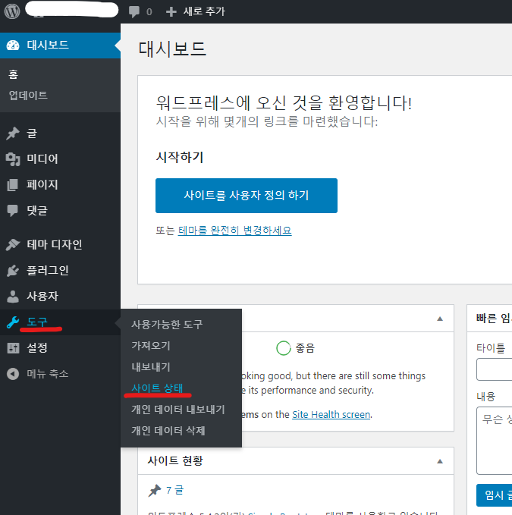Click the 사용자 person icon
This screenshot has height=515, width=512.
tap(13, 297)
